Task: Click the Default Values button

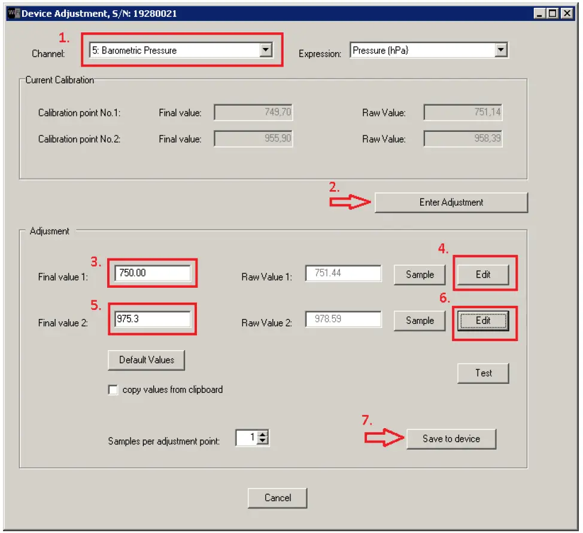Action: click(x=146, y=360)
